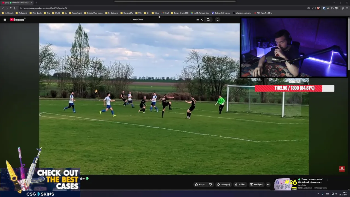Click the Pobierz download button

[x=240, y=184]
